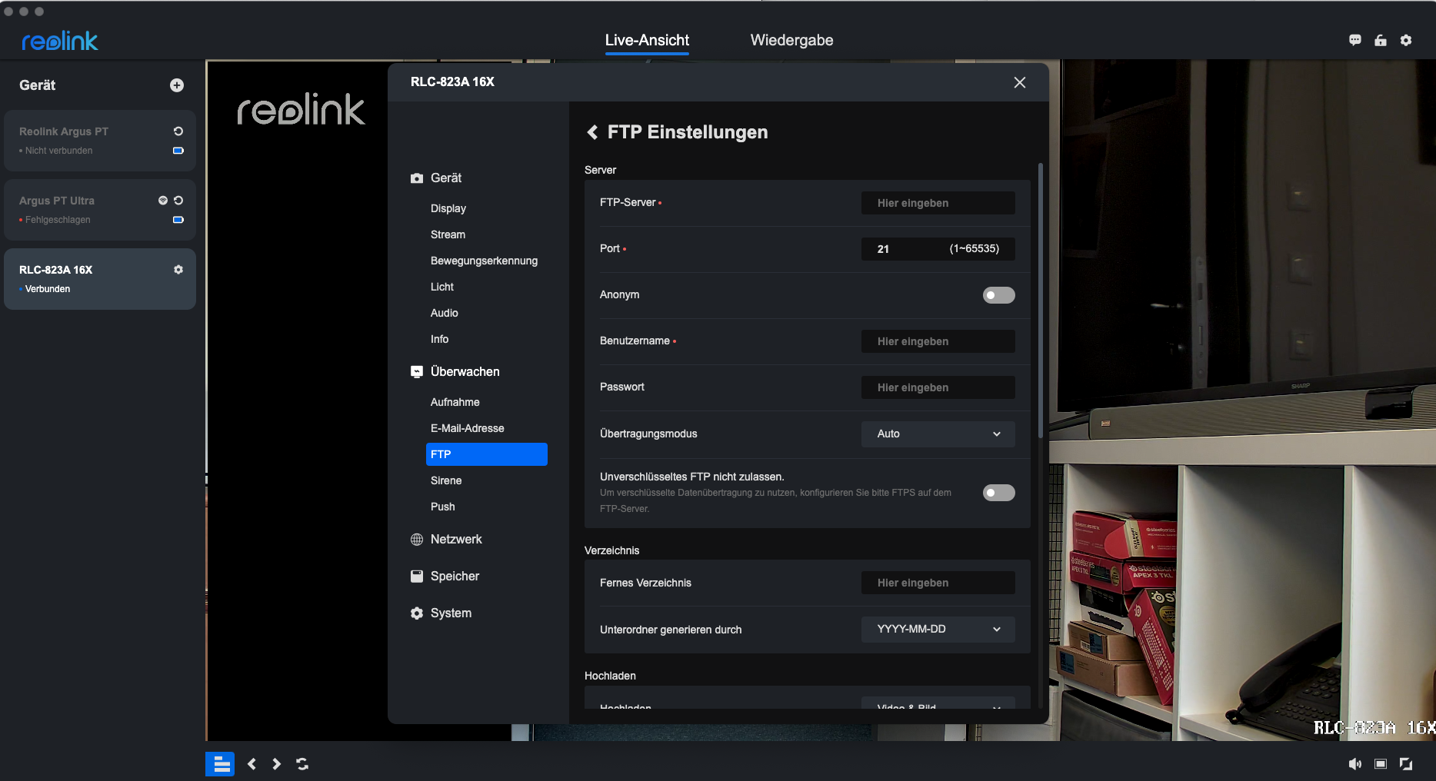
Task: Go to next camera page
Action: point(276,764)
